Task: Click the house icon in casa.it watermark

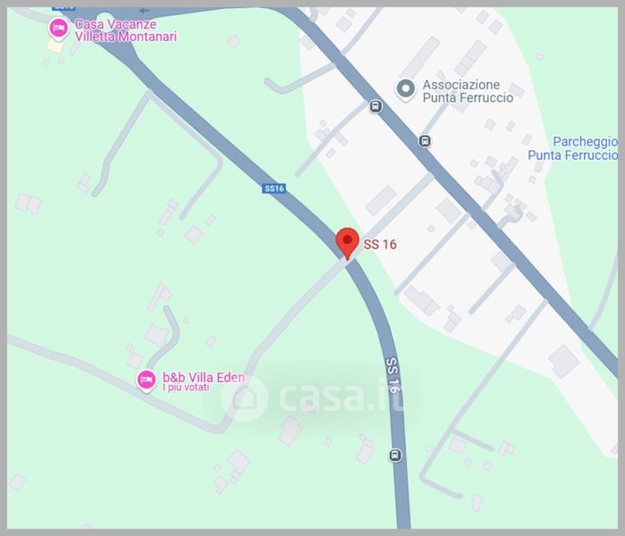Action: tap(244, 398)
